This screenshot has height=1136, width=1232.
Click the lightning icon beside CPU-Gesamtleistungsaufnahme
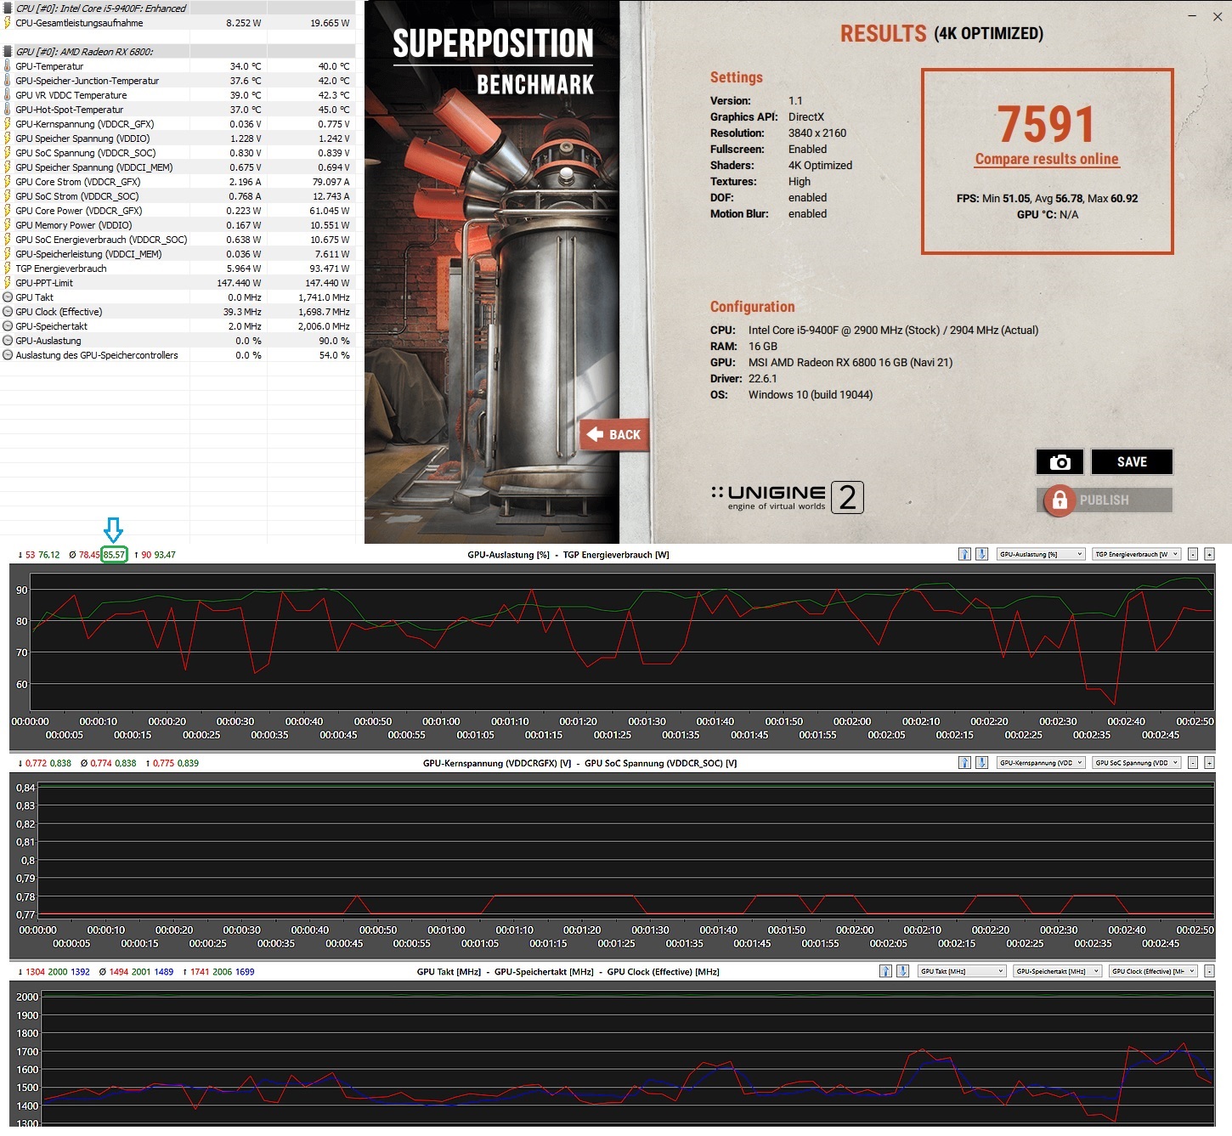pos(8,23)
